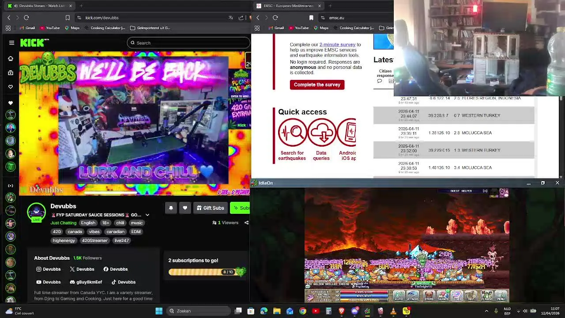Open MAP in IdleOn
The height and width of the screenshot is (318, 565).
click(x=471, y=296)
